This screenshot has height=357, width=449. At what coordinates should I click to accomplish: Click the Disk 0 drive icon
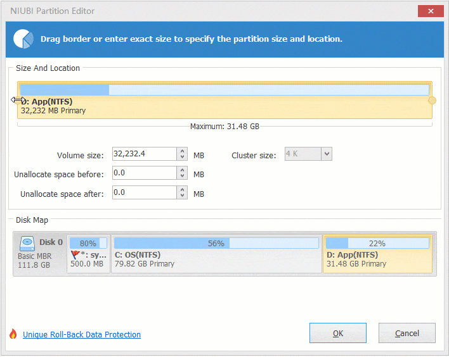(27, 243)
